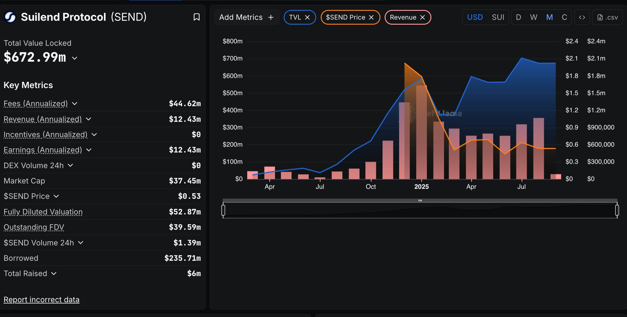Open Report incorrect data link
This screenshot has width=627, height=317.
[x=42, y=300]
